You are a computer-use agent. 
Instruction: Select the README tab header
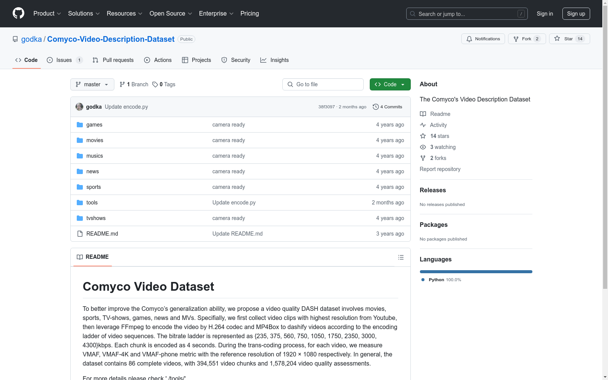coord(93,257)
